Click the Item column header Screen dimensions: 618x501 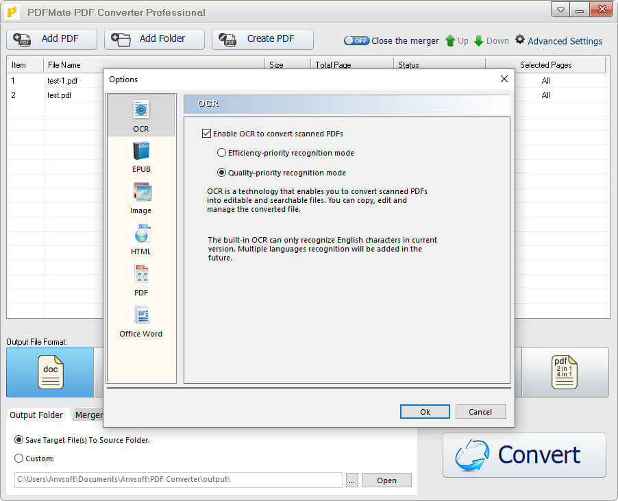[x=25, y=64]
